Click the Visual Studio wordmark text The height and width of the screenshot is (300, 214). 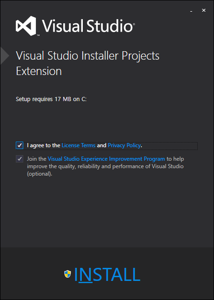[x=87, y=26]
